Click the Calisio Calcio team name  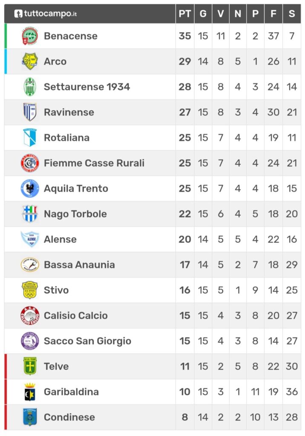tap(76, 316)
